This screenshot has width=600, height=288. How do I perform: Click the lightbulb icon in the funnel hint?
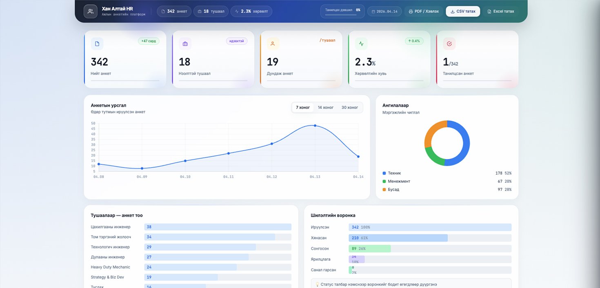[317, 284]
